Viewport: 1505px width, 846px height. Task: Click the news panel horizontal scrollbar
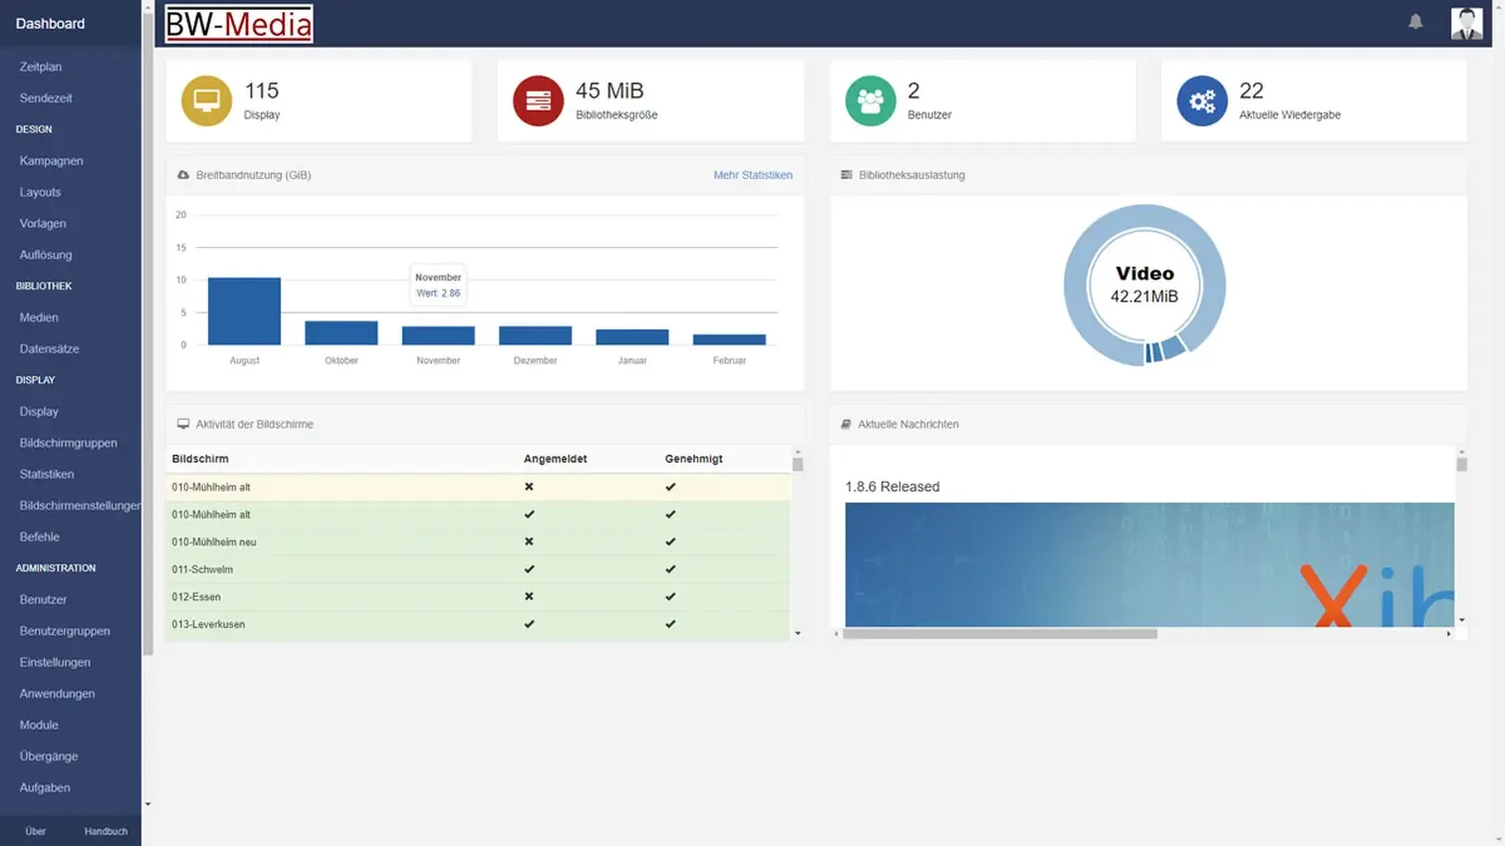click(1000, 634)
